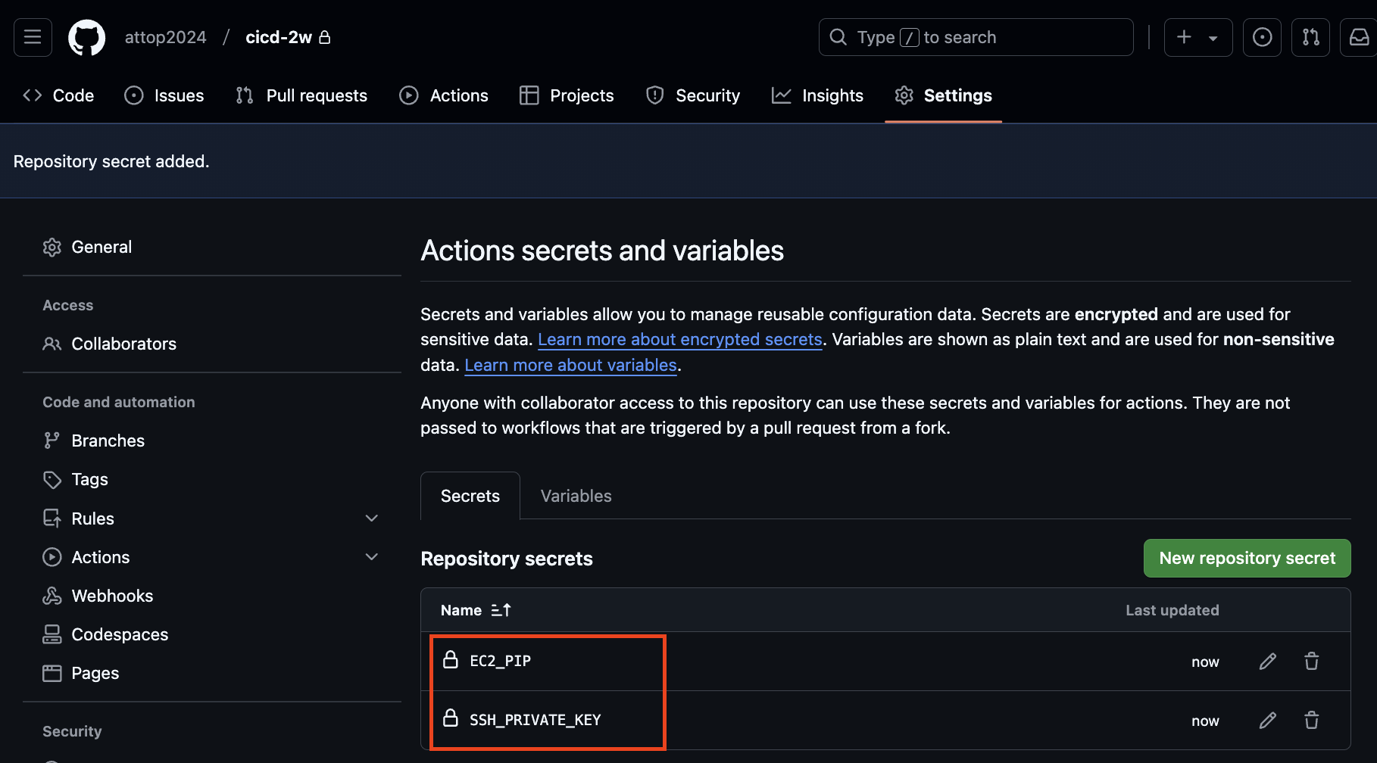Screen dimensions: 1377x763
Task: Open Webhooks settings in sidebar
Action: tap(112, 596)
